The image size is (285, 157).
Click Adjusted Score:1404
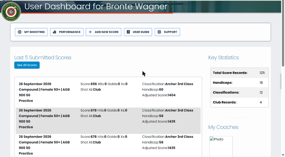click(159, 95)
